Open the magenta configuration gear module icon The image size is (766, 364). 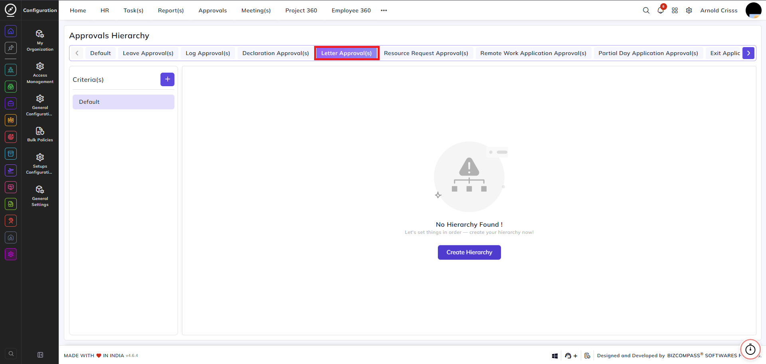pos(11,254)
